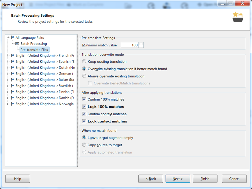
Task: Expand English to French language pair
Action: 8,55
